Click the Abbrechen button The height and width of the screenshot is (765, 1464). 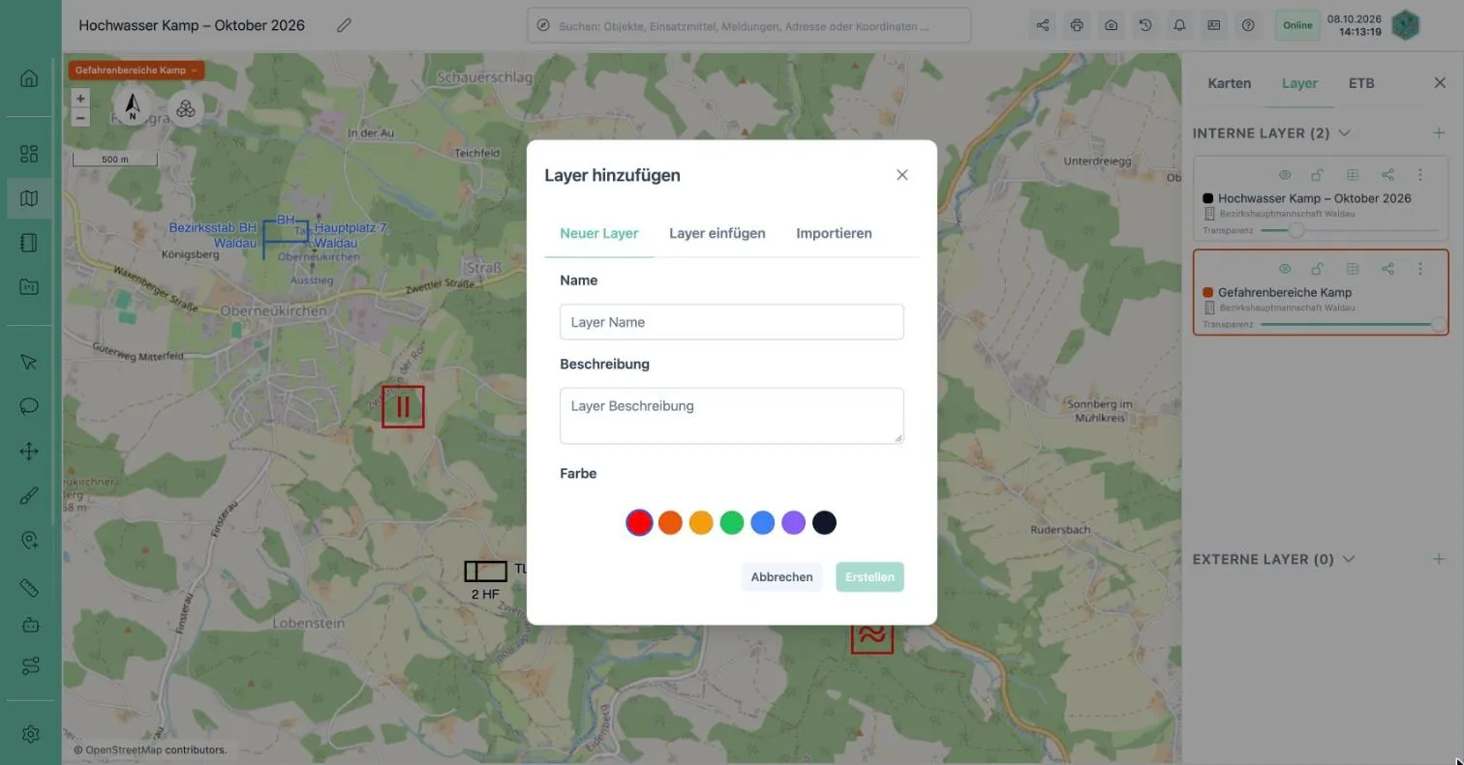pyautogui.click(x=781, y=577)
